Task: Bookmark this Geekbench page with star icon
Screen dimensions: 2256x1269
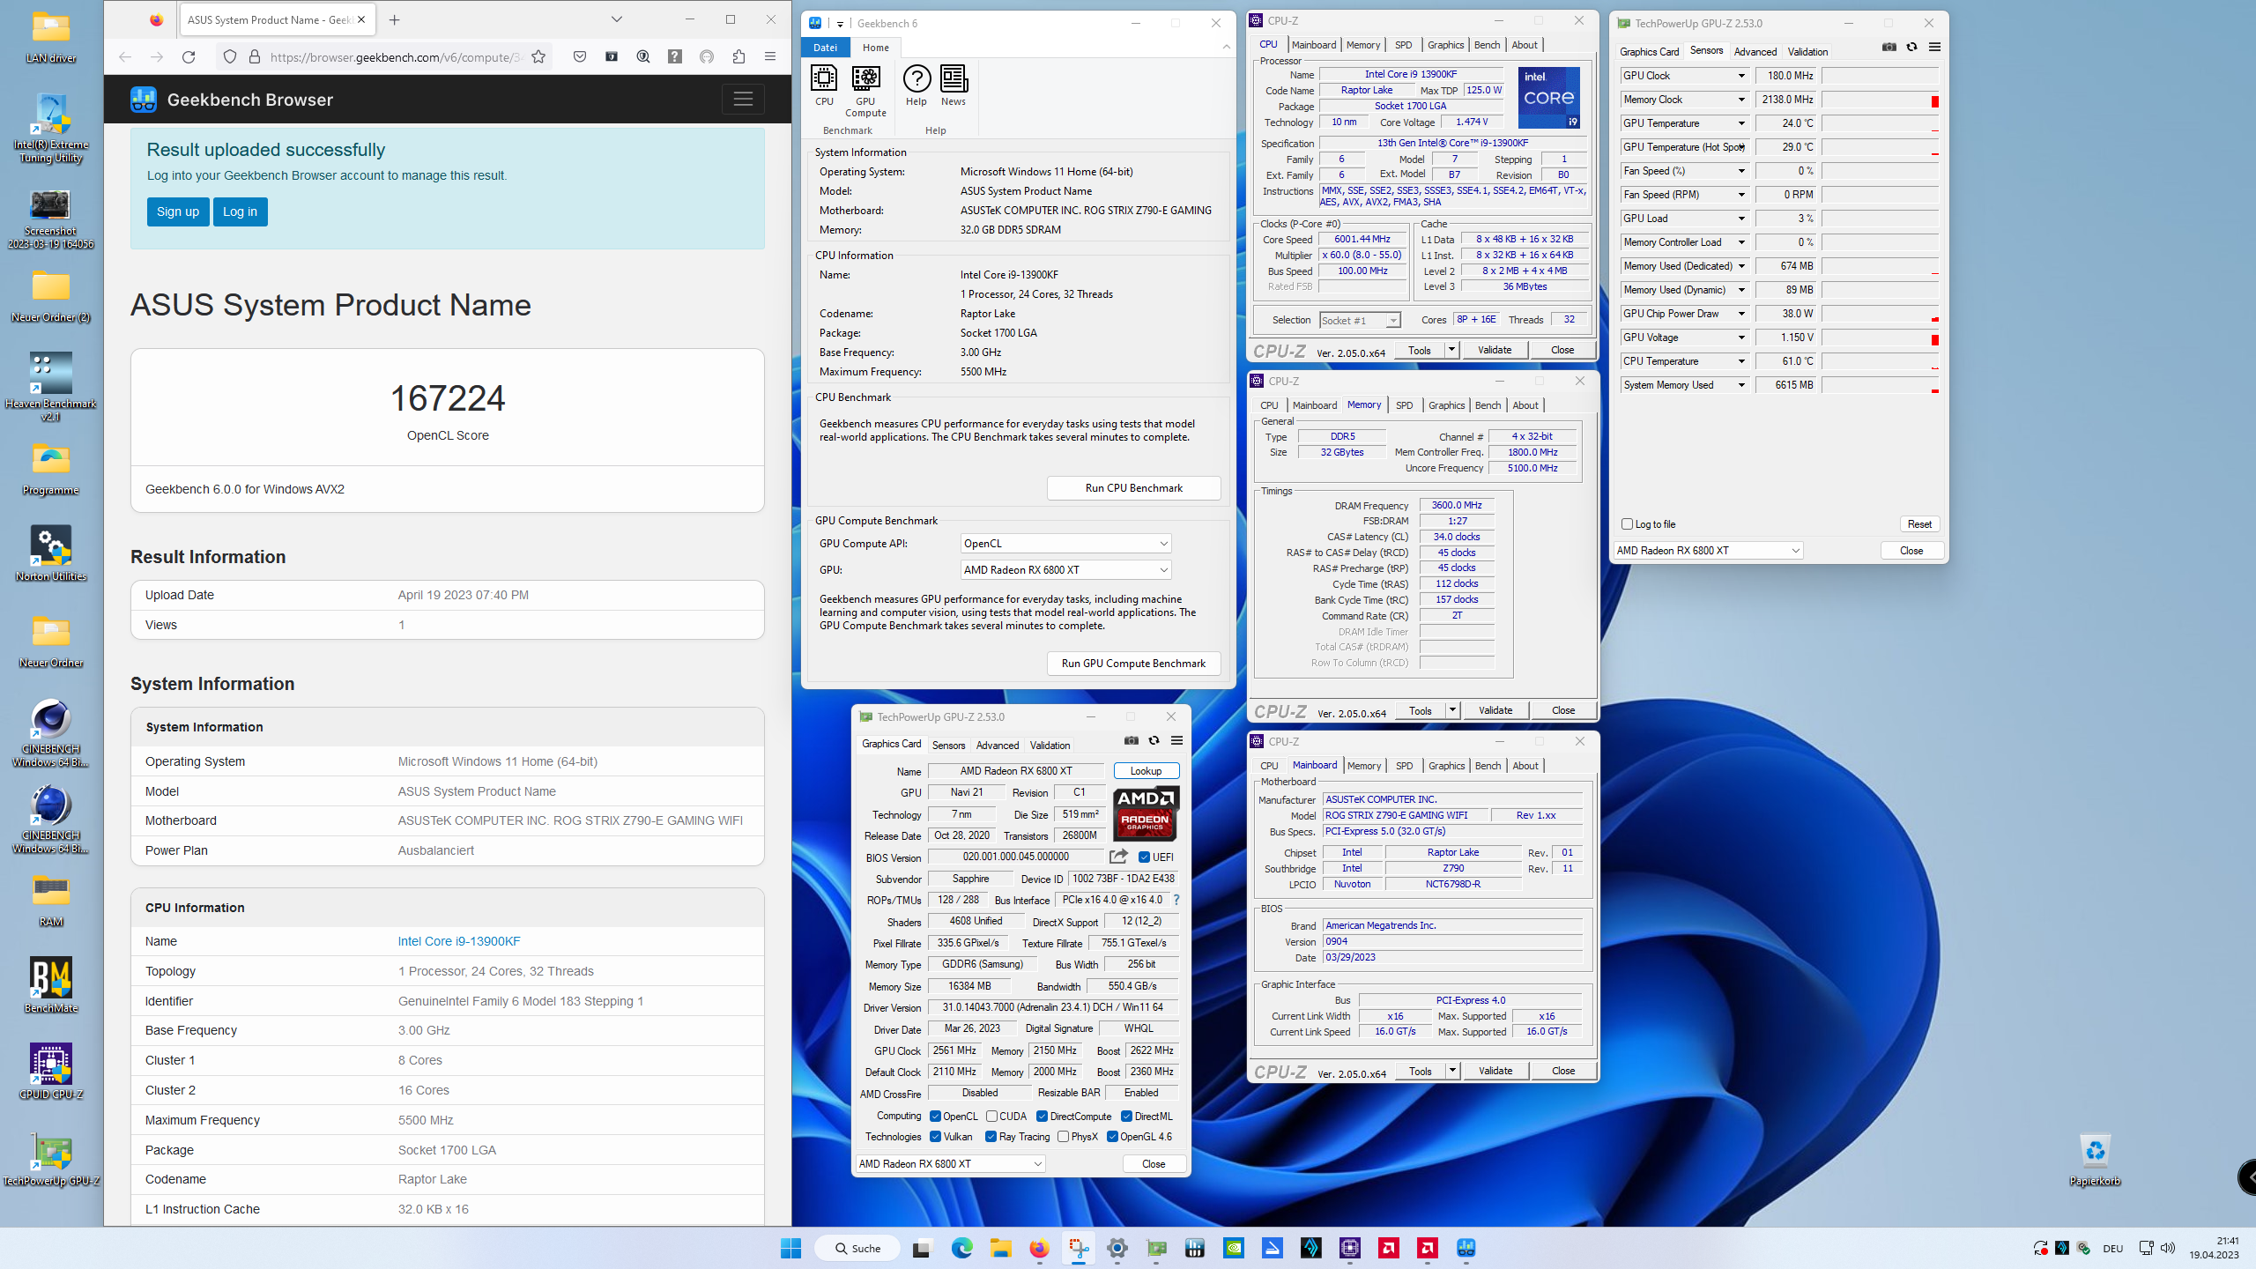Action: pos(538,57)
